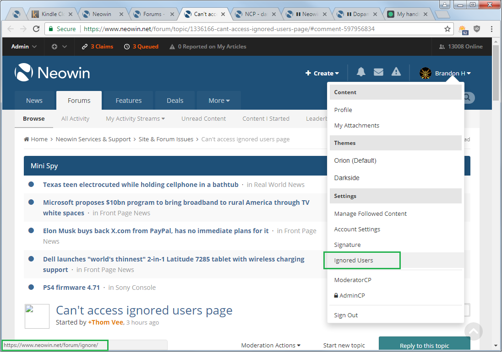Screen dimensions: 502x352
Task: Open notifications bell icon
Action: 361,72
